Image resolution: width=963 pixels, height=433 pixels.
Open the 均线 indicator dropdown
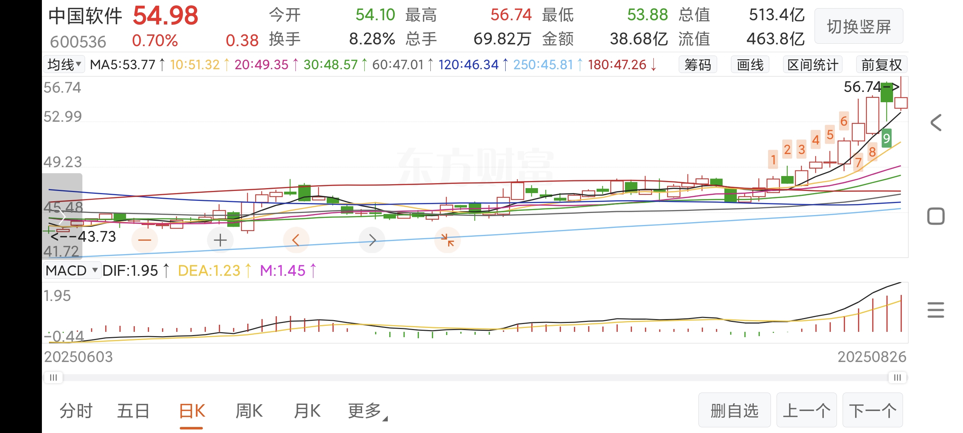tap(64, 65)
